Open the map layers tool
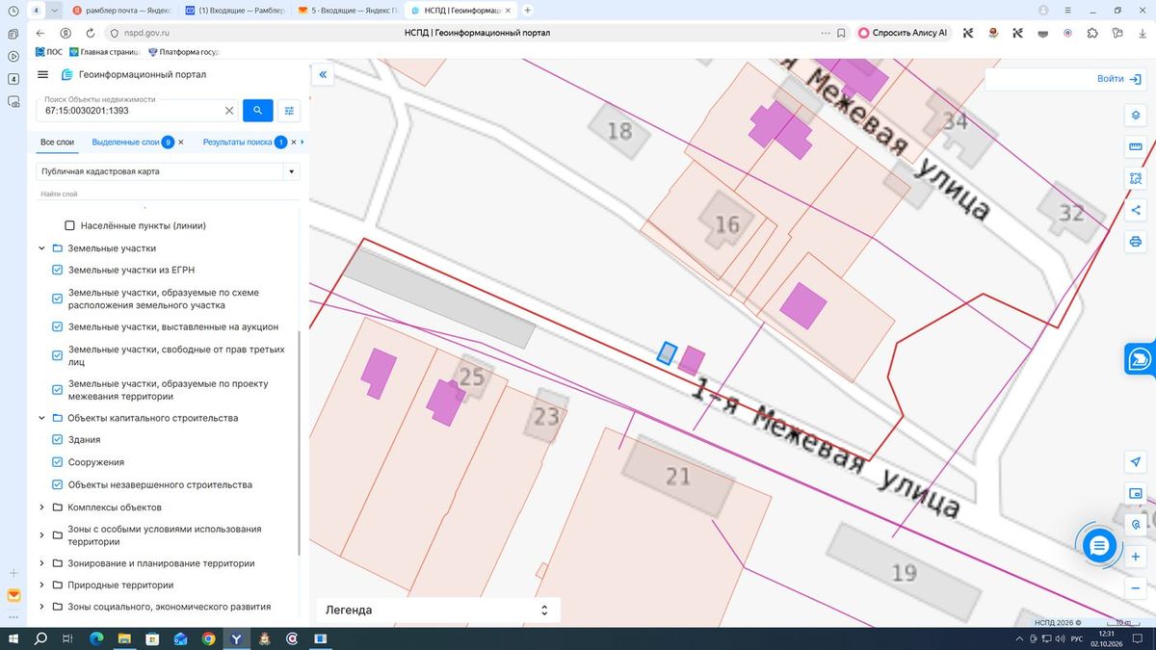Screen dimensions: 1156x650 point(1136,116)
